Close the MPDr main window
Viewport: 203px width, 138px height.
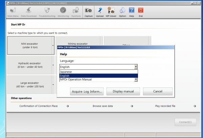click(x=199, y=3)
